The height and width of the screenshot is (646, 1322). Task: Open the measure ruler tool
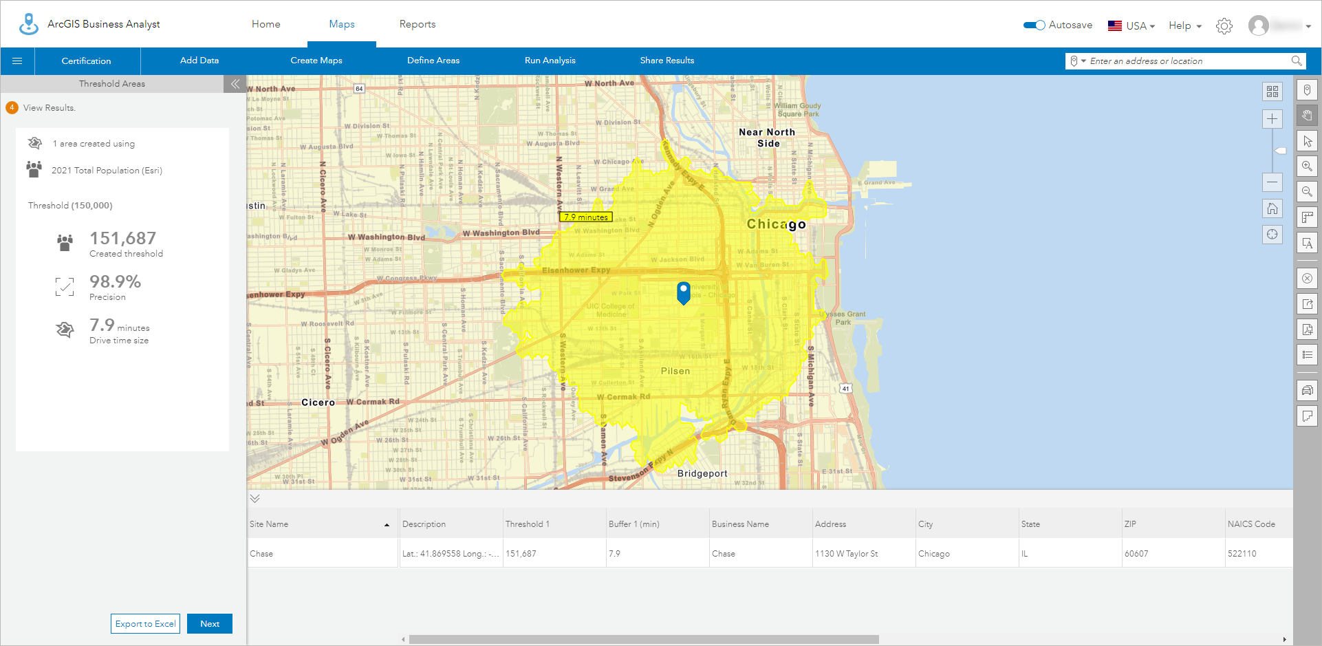click(1308, 217)
